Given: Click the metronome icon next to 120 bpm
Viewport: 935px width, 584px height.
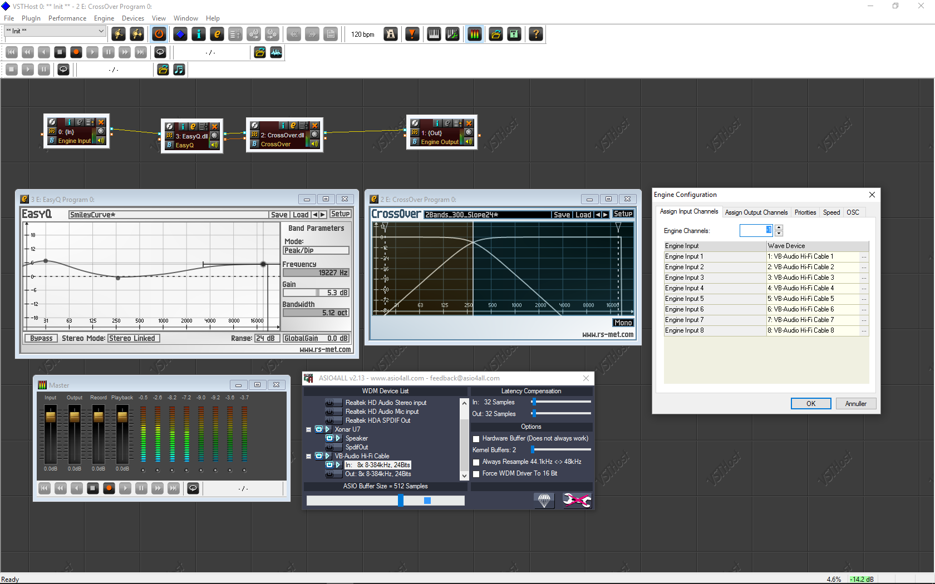Looking at the screenshot, I should click(391, 34).
